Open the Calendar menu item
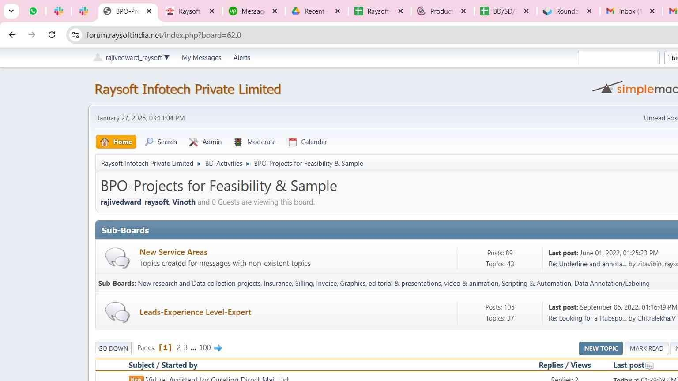 click(308, 142)
